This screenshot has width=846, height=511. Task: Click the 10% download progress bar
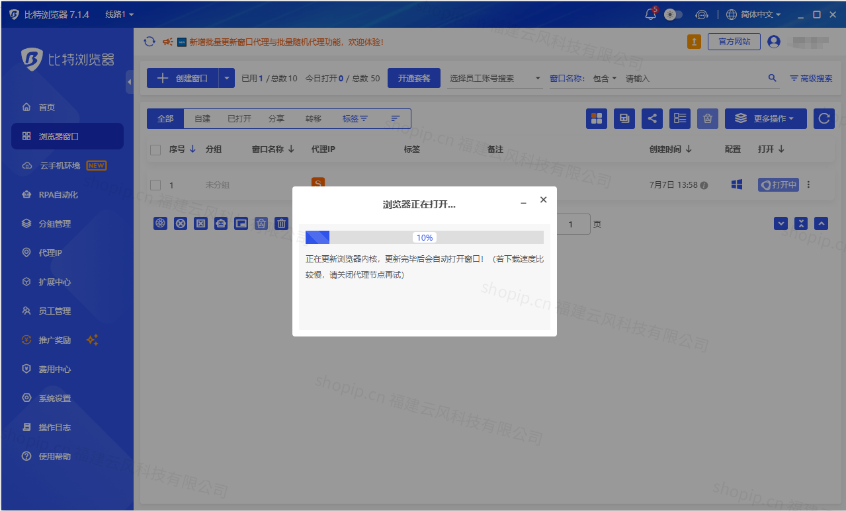pos(425,237)
